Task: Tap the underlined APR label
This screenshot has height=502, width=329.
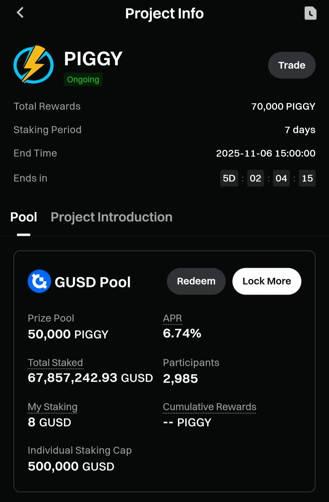Action: point(172,318)
